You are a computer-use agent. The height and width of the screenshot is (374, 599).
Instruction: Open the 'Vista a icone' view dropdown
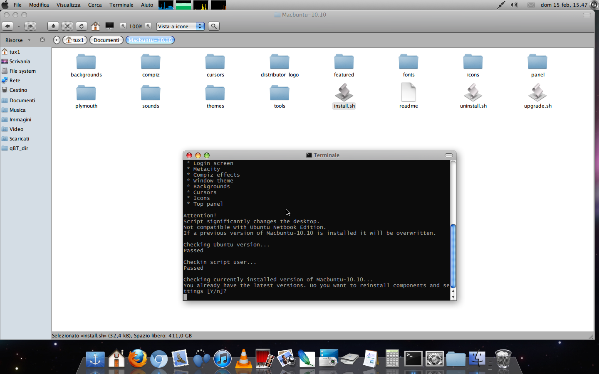[181, 26]
